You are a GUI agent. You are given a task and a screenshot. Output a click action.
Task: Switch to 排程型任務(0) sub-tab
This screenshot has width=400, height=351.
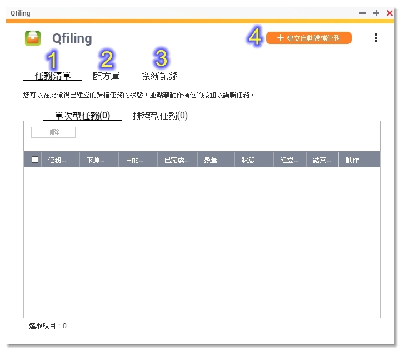(160, 116)
